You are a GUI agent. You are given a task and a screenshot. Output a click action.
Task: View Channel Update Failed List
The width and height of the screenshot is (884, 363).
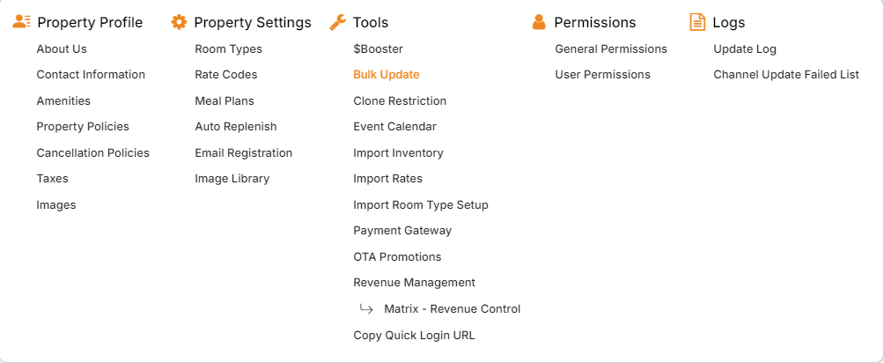point(785,75)
